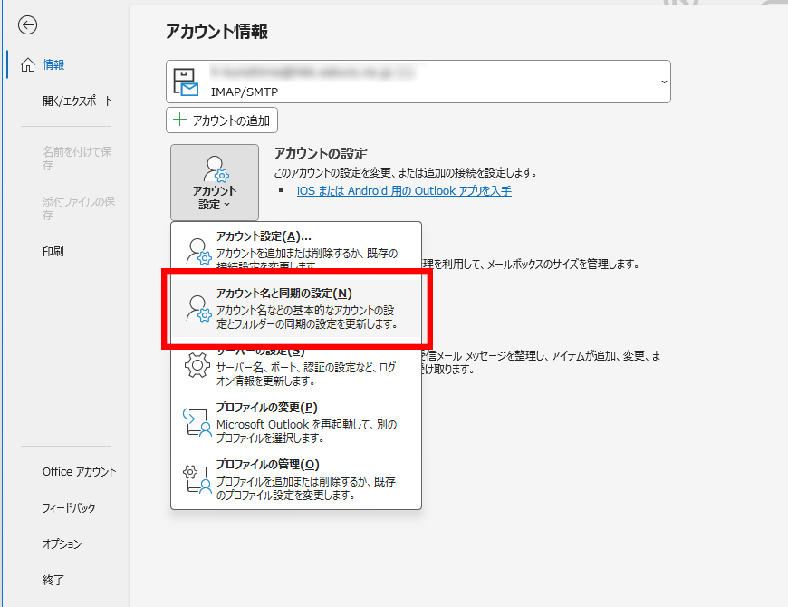
Task: Open Office アカウント in sidebar
Action: (x=79, y=471)
